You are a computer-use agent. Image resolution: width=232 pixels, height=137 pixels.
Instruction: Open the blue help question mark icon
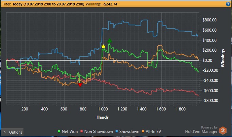228,4
